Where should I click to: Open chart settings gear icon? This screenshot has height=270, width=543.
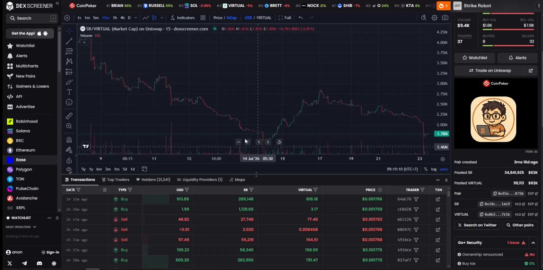coord(434,18)
